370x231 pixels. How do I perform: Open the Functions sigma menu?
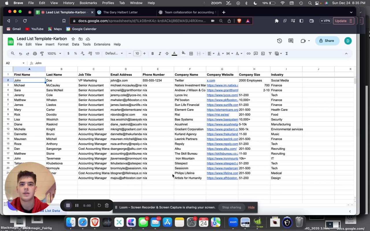pyautogui.click(x=287, y=53)
